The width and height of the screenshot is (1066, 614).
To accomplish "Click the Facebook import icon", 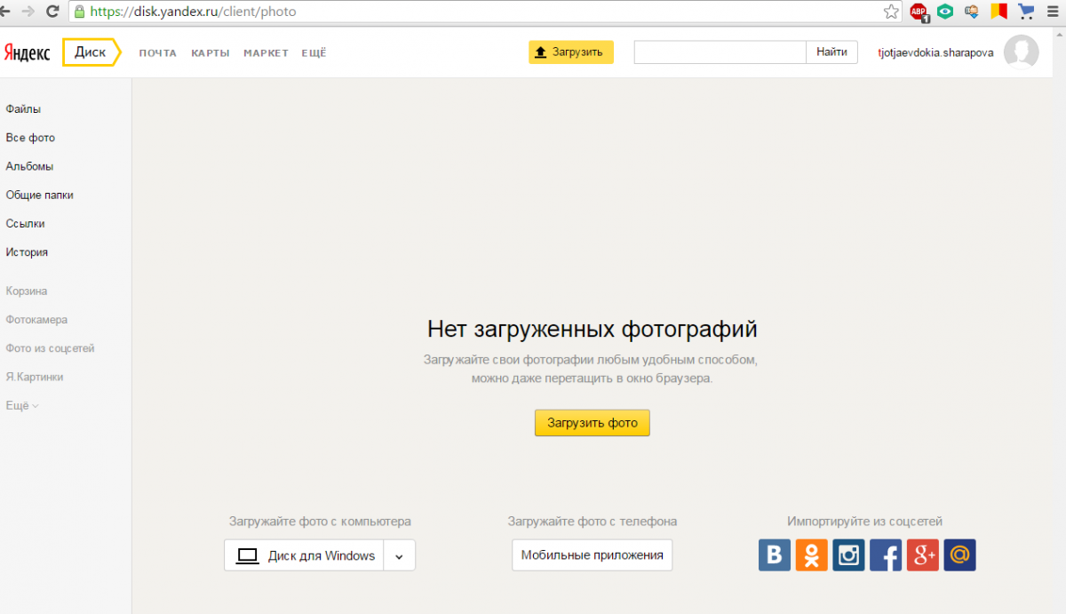I will tap(886, 555).
